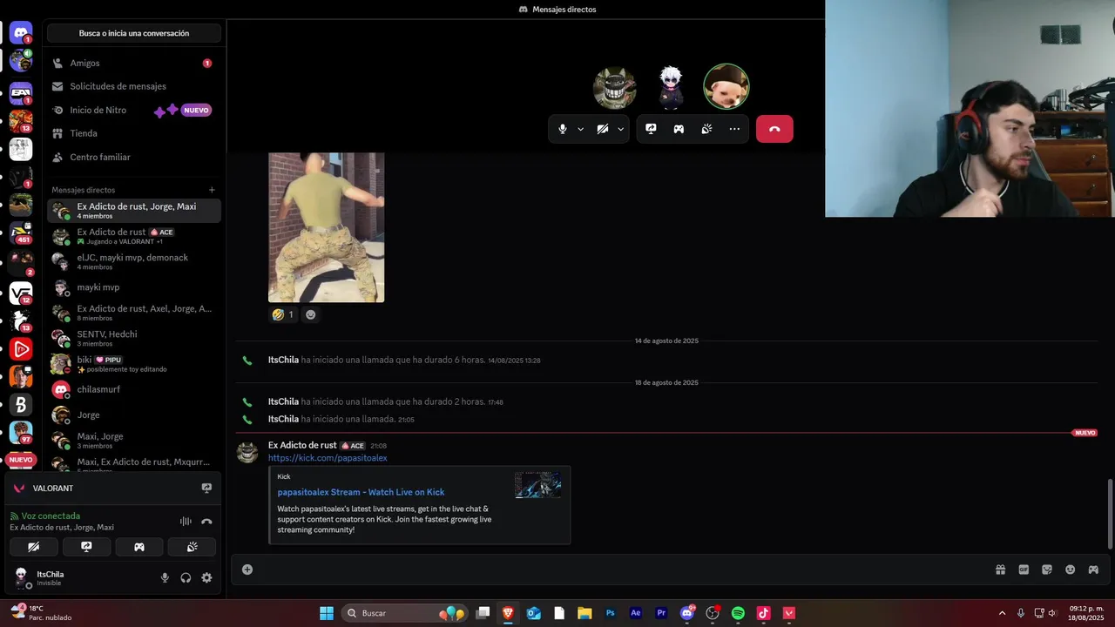
Task: Open Brave browser in taskbar
Action: coord(508,613)
